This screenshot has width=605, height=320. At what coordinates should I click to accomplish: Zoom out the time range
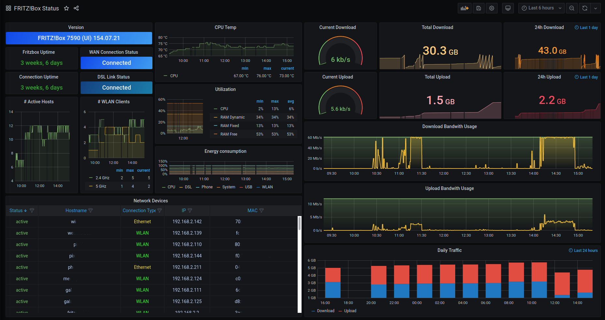572,8
